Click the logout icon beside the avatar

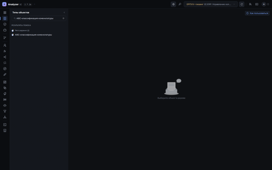(x=268, y=4)
